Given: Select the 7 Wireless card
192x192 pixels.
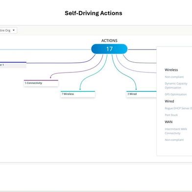Looking at the screenshot, I should pyautogui.click(x=78, y=94).
